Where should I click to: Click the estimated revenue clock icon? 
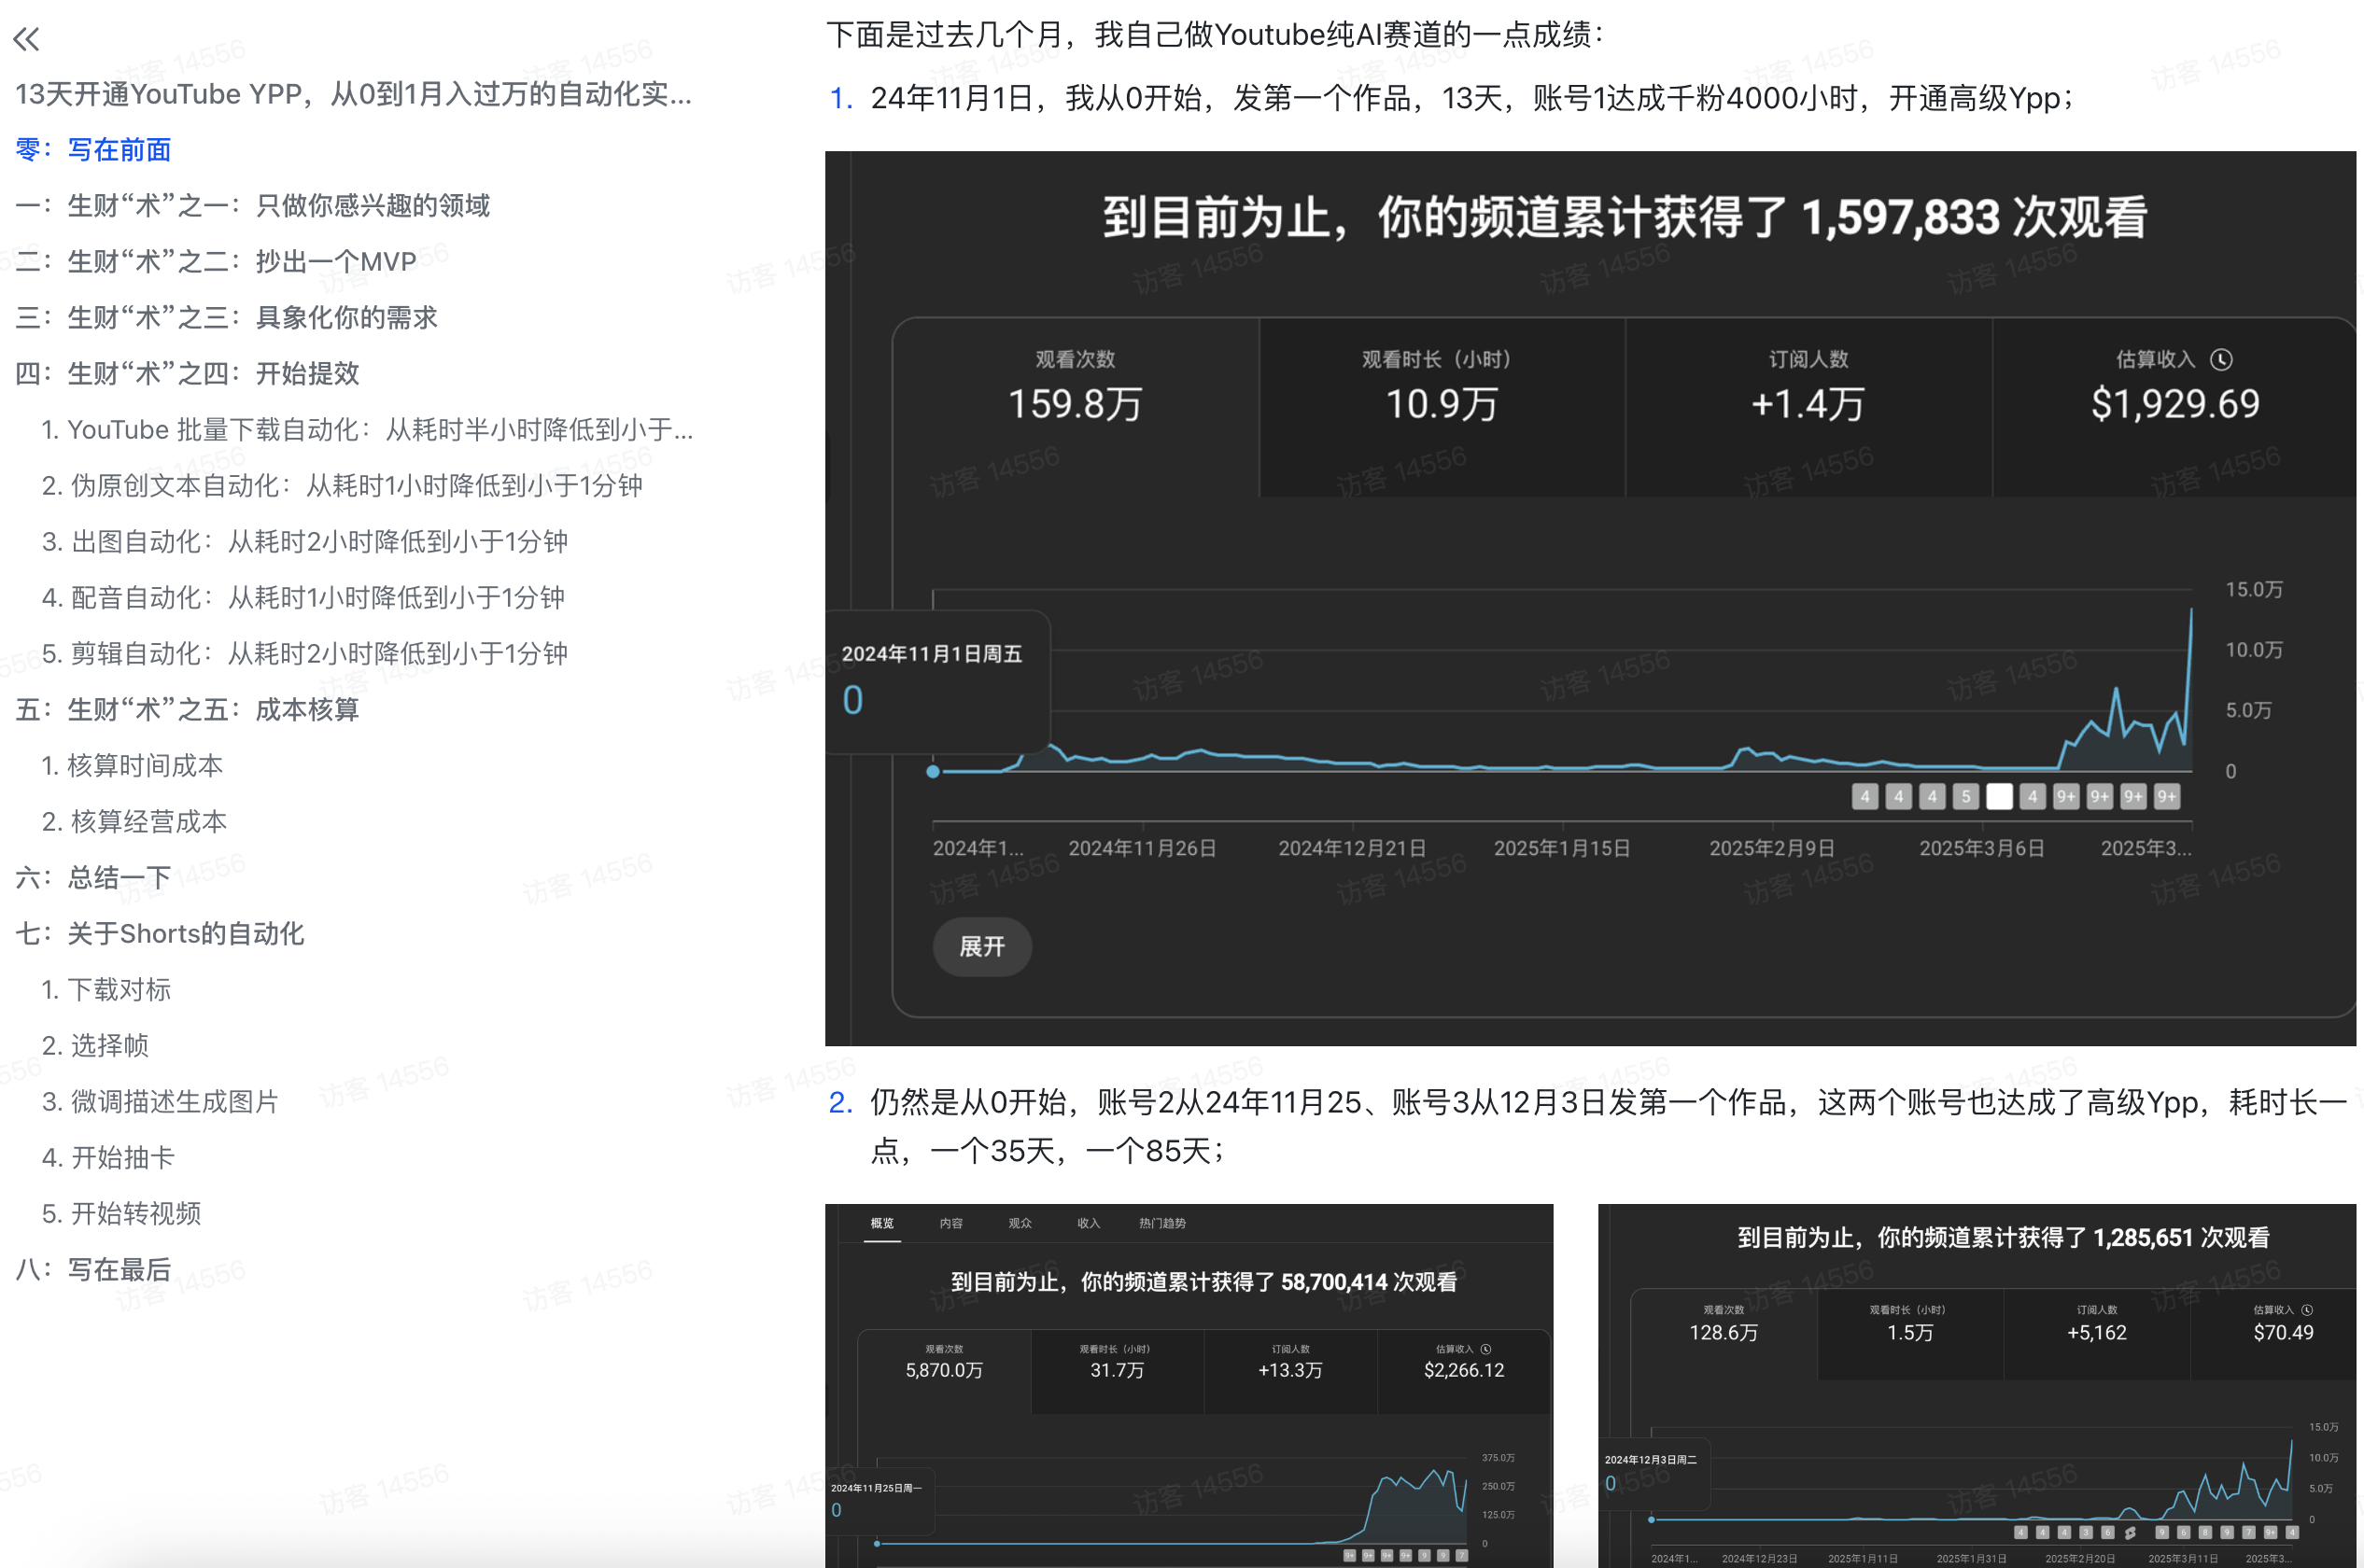tap(2221, 359)
